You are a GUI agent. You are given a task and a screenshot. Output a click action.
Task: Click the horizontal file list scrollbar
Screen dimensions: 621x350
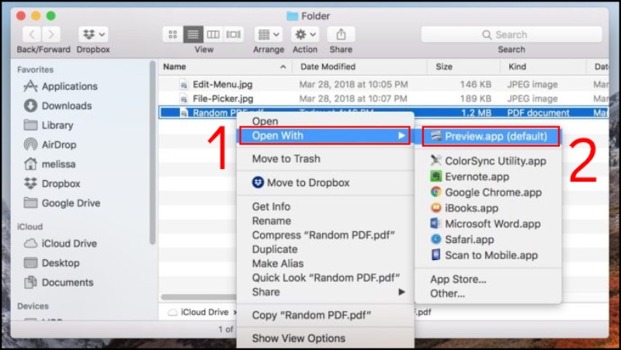click(x=199, y=297)
